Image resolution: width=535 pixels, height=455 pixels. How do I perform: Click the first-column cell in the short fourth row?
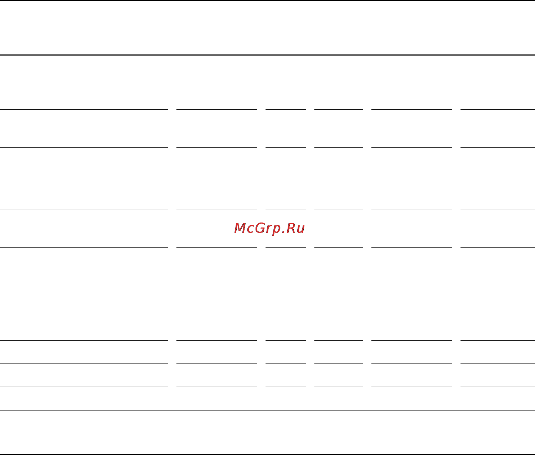(84, 198)
